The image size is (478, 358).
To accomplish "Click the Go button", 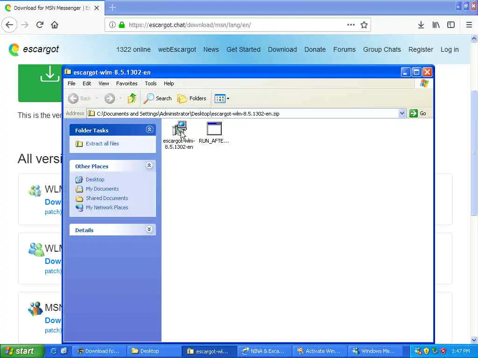I will click(x=418, y=114).
